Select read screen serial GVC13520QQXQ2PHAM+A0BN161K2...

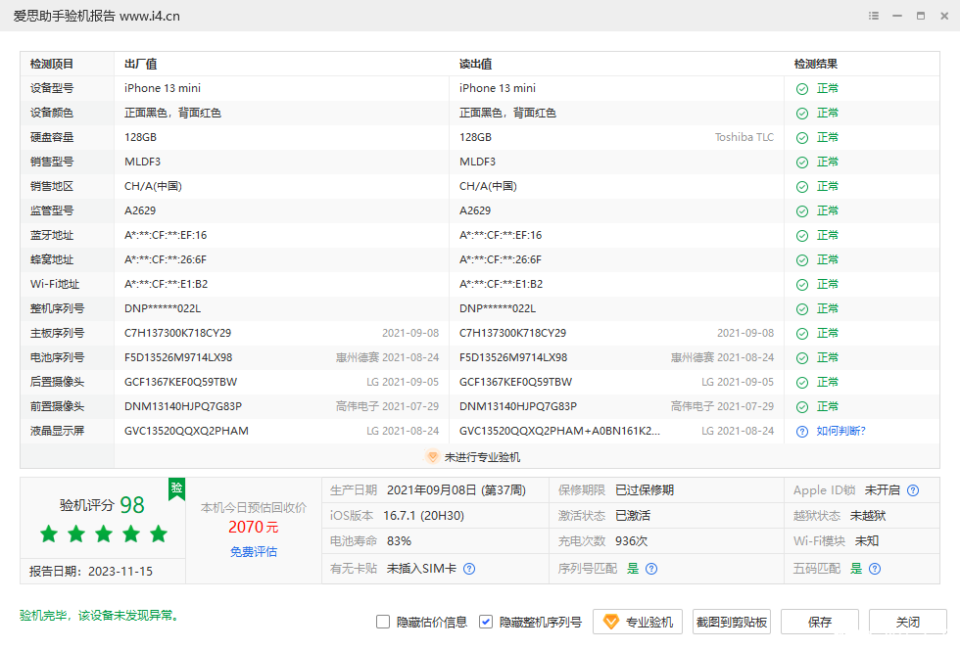559,431
